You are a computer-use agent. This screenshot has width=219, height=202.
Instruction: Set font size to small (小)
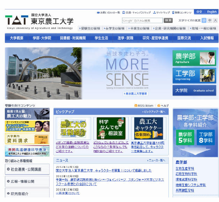204,21
